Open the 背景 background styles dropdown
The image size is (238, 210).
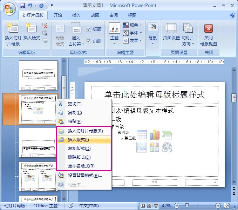(152, 34)
